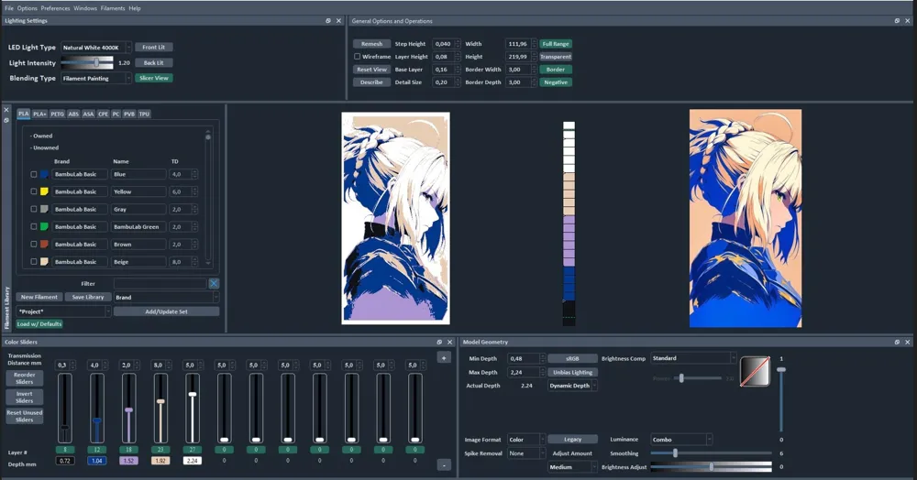
Task: Clear the filament filter with the X icon
Action: click(x=214, y=283)
